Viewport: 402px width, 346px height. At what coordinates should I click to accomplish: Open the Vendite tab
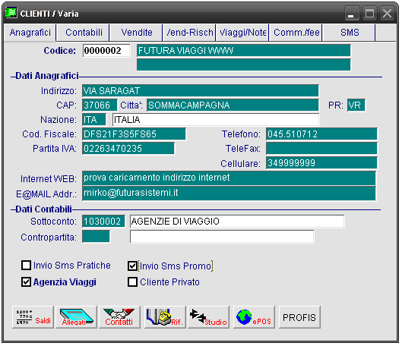137,33
